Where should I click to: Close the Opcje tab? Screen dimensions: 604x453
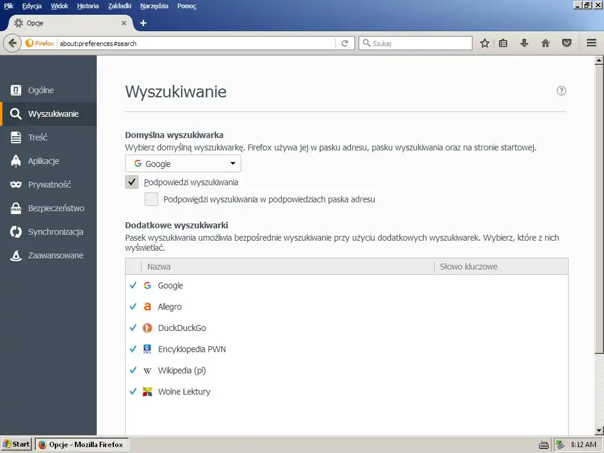pyautogui.click(x=124, y=23)
